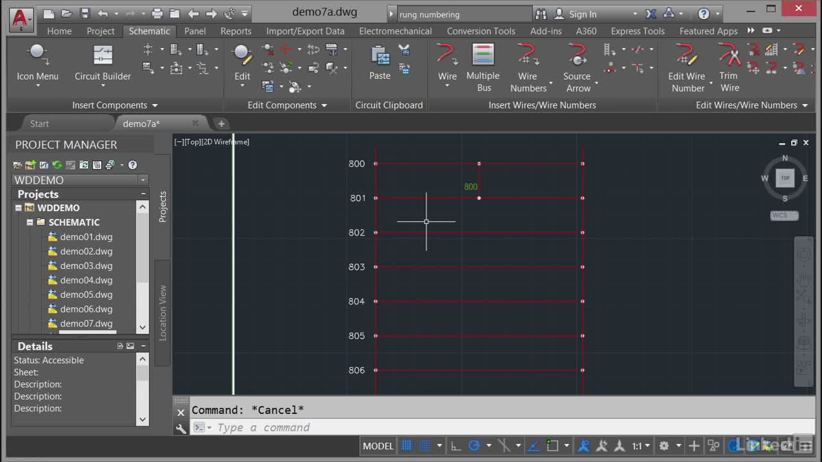Collapse the WDDEMO project tree node
The height and width of the screenshot is (462, 822).
click(x=19, y=208)
